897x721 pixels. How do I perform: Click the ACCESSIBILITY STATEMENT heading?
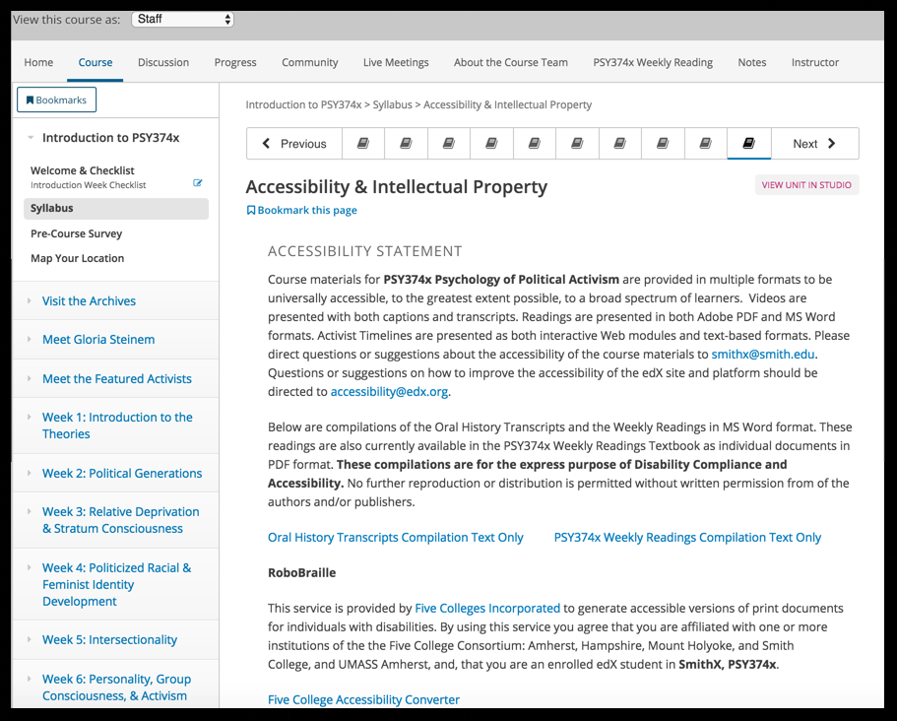[365, 251]
